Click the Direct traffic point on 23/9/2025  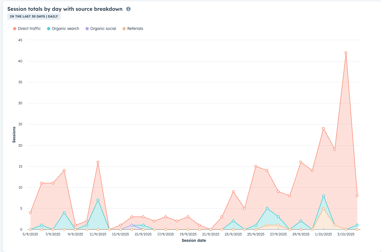click(233, 192)
